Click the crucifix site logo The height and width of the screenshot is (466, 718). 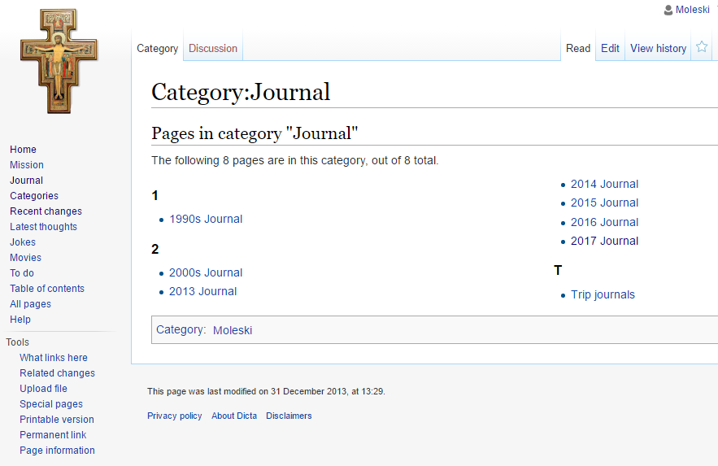(59, 61)
